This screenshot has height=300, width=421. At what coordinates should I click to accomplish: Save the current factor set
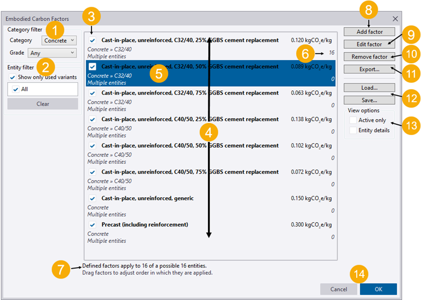coord(369,100)
